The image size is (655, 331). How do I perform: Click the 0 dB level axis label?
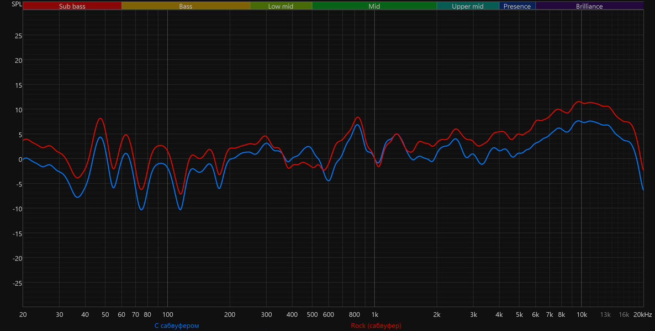point(20,159)
